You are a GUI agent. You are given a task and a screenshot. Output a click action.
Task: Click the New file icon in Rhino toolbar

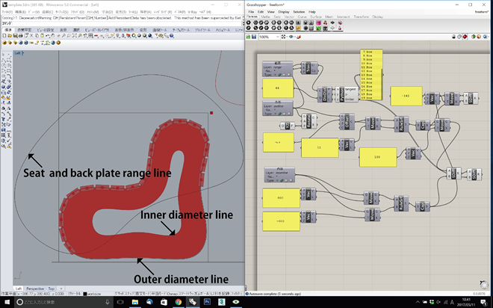coord(4,36)
